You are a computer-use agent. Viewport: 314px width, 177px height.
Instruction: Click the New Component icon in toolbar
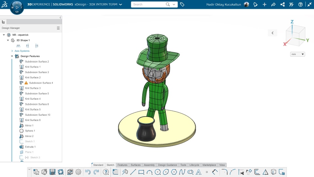pos(36,172)
